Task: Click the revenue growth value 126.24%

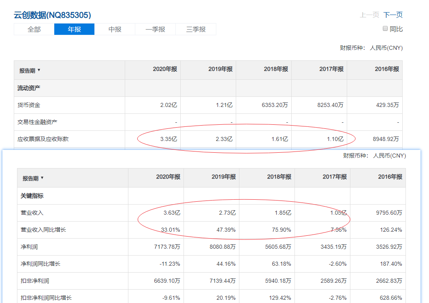Action: pos(391,230)
